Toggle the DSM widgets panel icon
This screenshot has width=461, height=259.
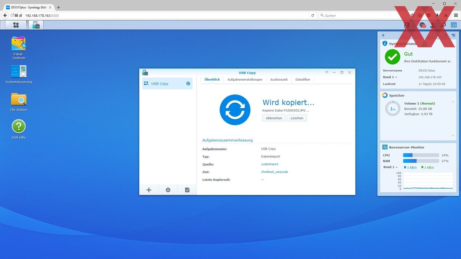click(454, 25)
